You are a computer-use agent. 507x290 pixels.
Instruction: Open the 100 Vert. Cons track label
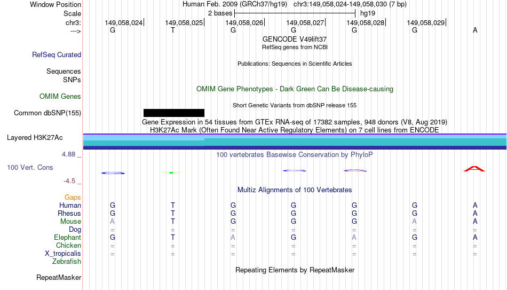30,167
